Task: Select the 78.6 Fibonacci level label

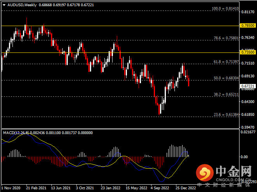Action: coord(225,38)
